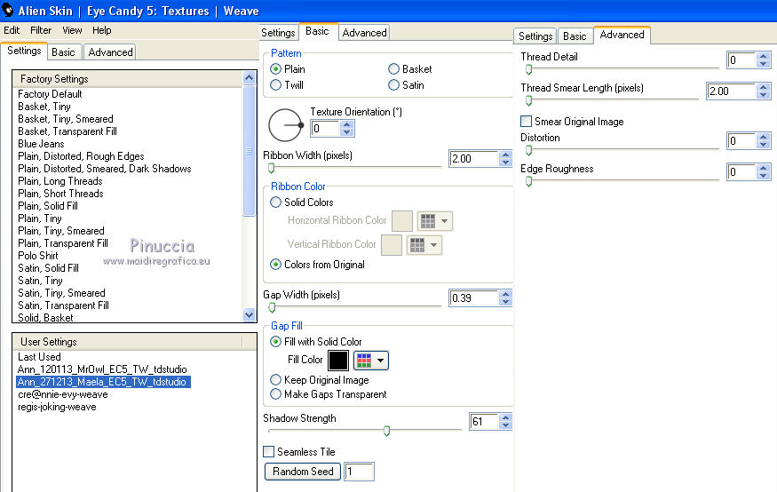
Task: Click the Thread Detail spinner arrows
Action: tap(763, 60)
